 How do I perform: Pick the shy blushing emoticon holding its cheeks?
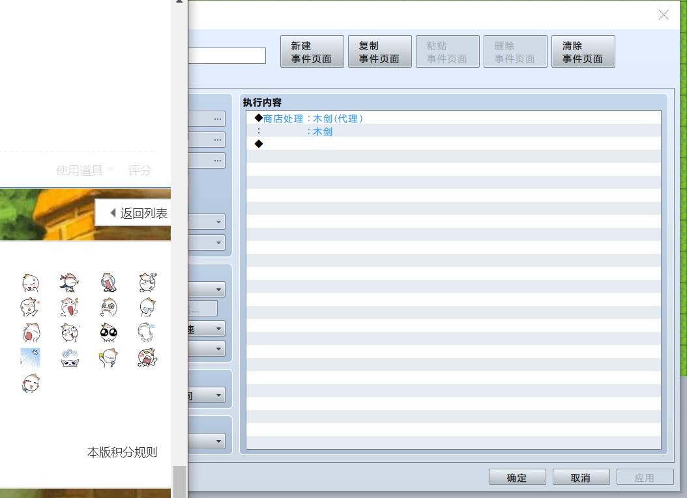pyautogui.click(x=30, y=283)
